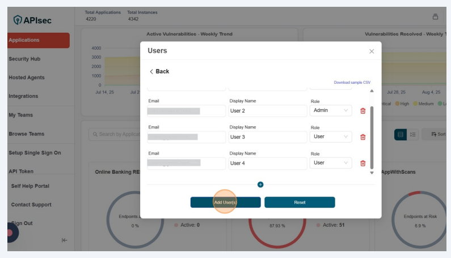Open Setup Single Sign On
Viewport: 451px width, 258px height.
click(x=35, y=153)
